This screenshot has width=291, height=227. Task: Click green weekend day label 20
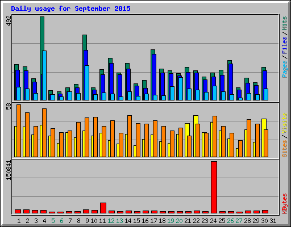tap(179, 221)
